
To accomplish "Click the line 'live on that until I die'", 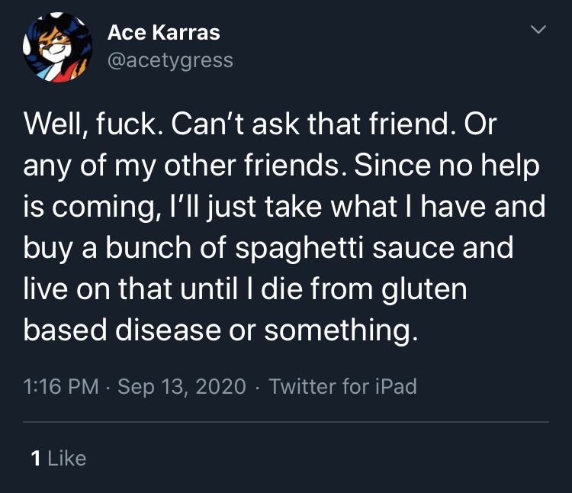I will [x=245, y=289].
